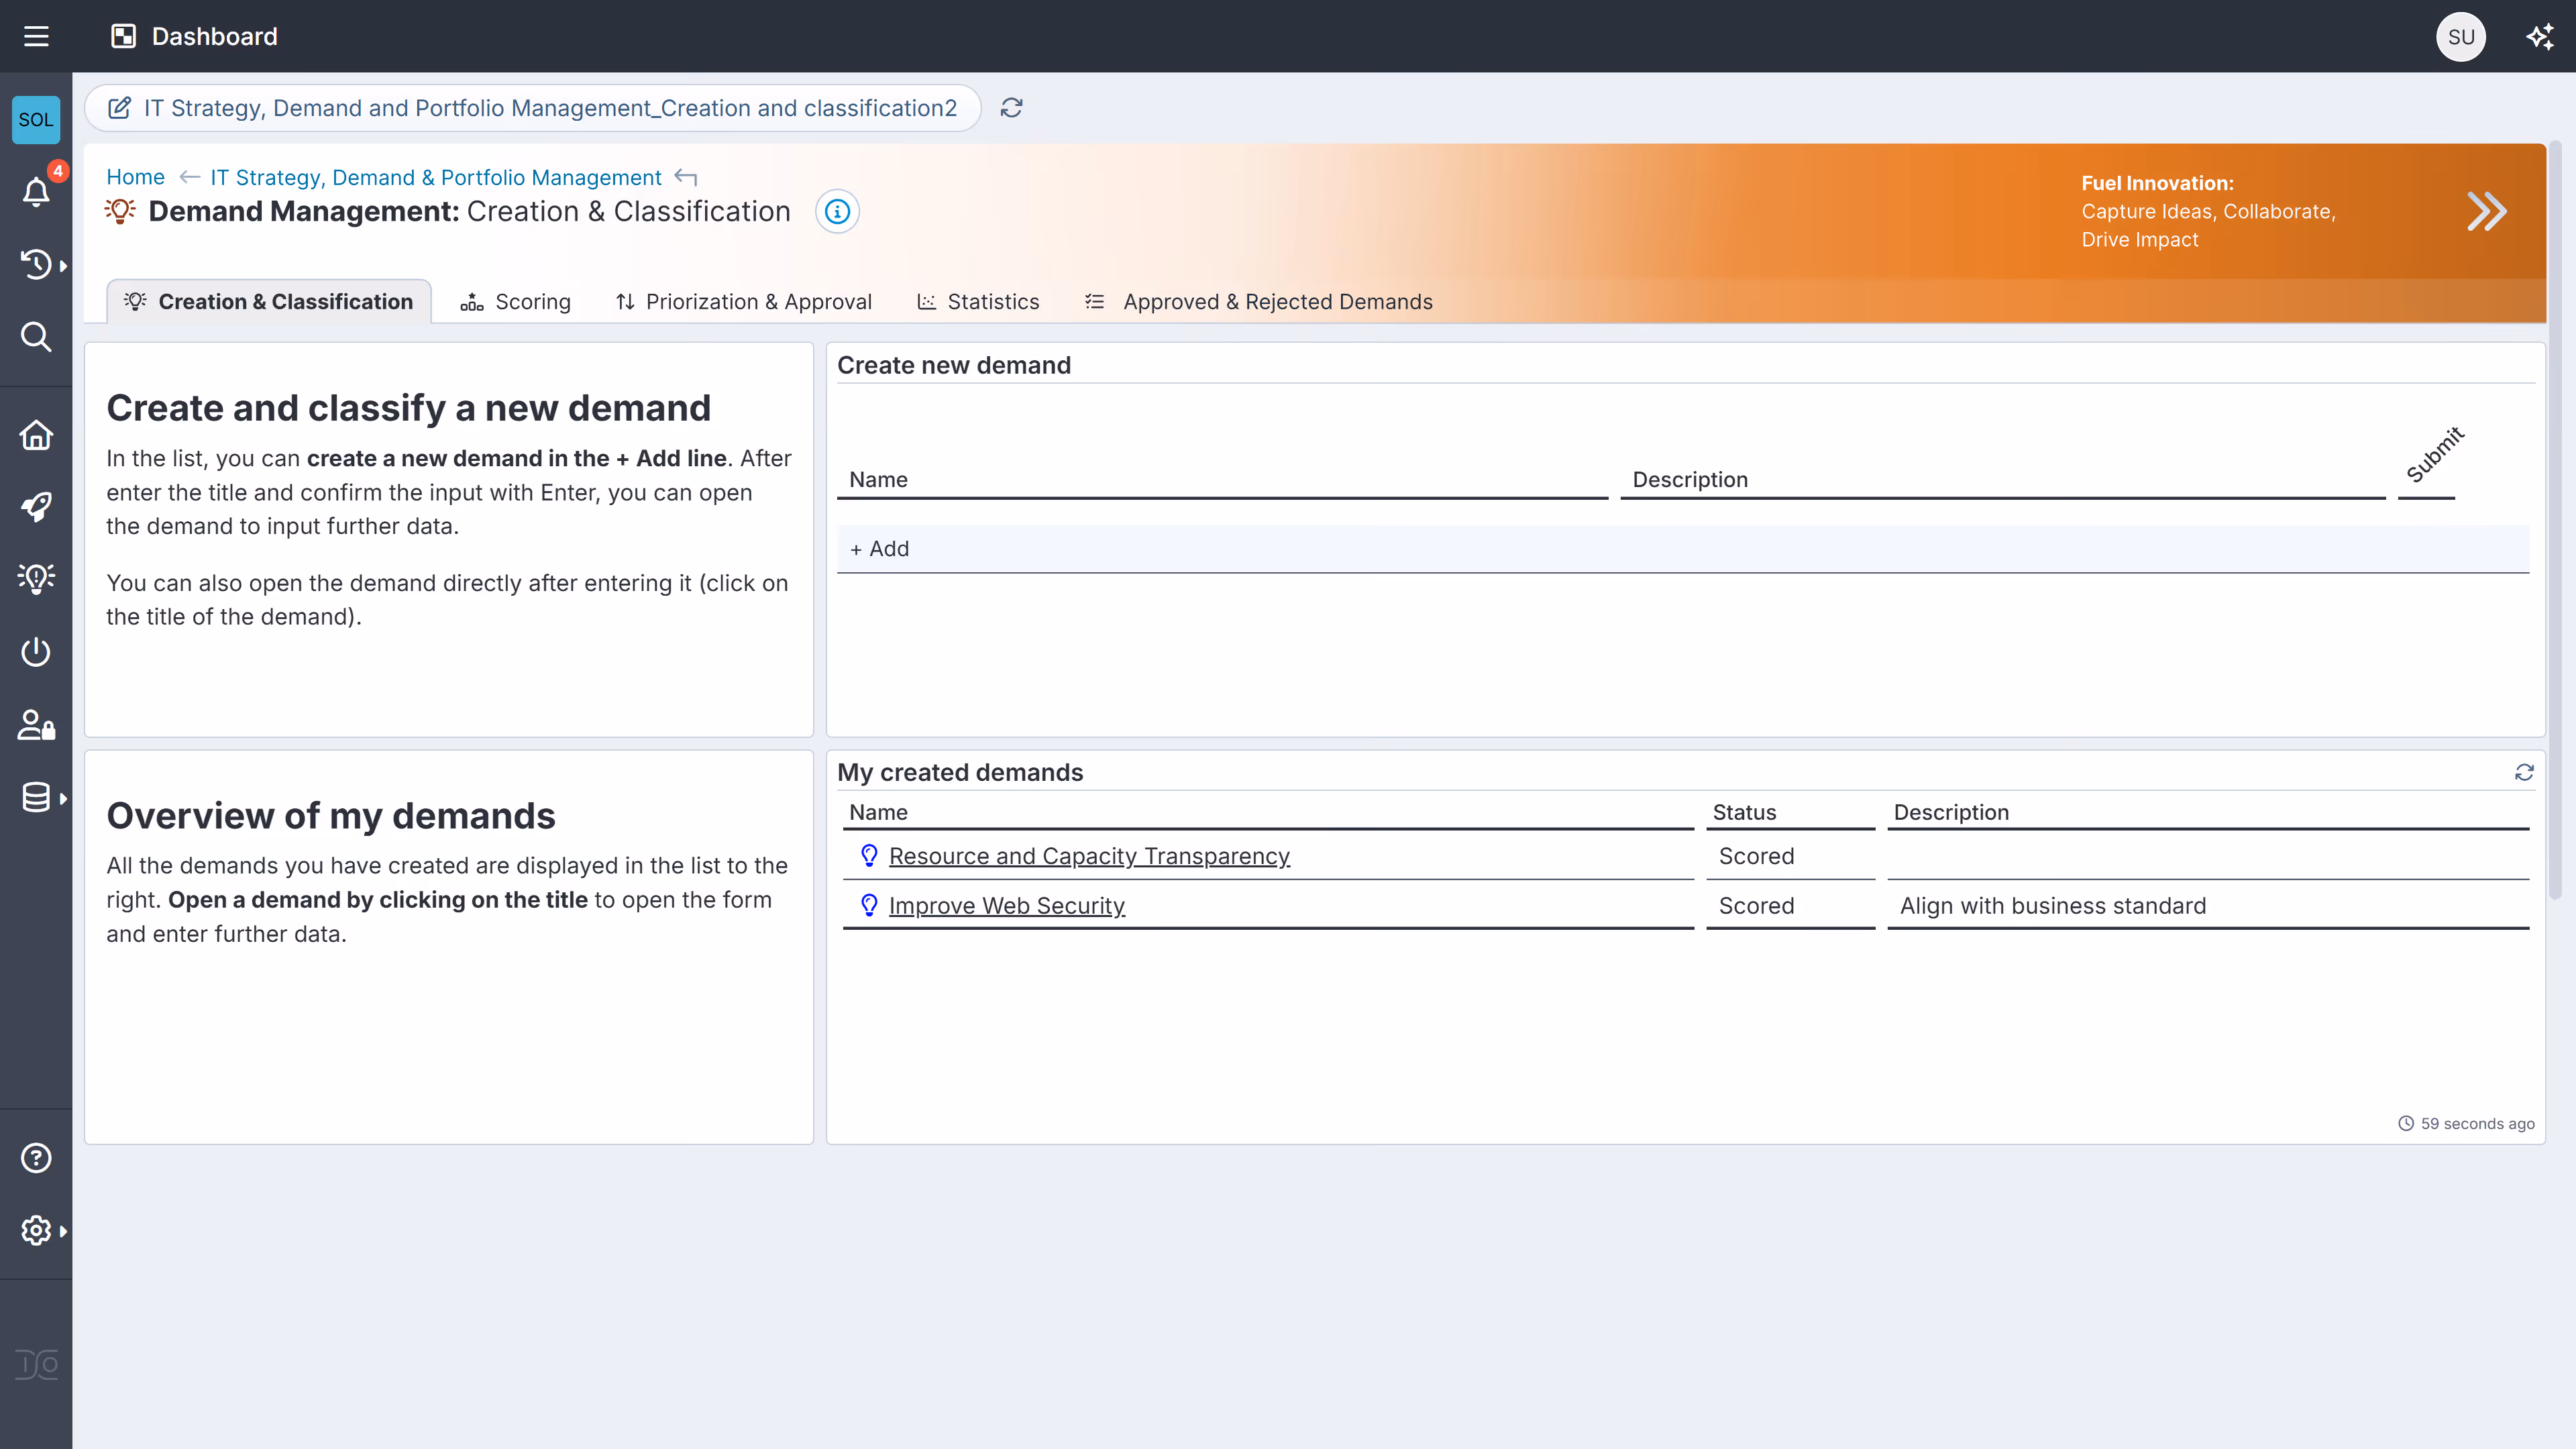
Task: Open the hamburger menu top left
Action: point(38,36)
